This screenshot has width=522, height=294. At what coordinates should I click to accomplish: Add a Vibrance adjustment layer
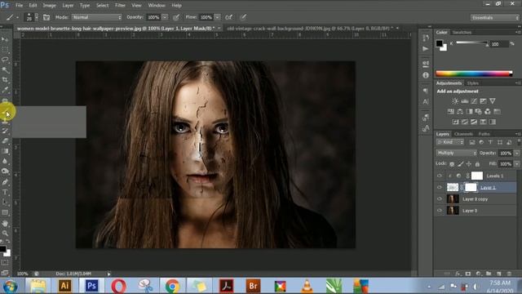493,101
